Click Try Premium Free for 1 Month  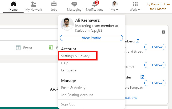click(158, 7)
